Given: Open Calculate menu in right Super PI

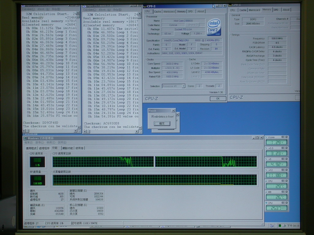Looking at the screenshot, I should pos(90,10).
